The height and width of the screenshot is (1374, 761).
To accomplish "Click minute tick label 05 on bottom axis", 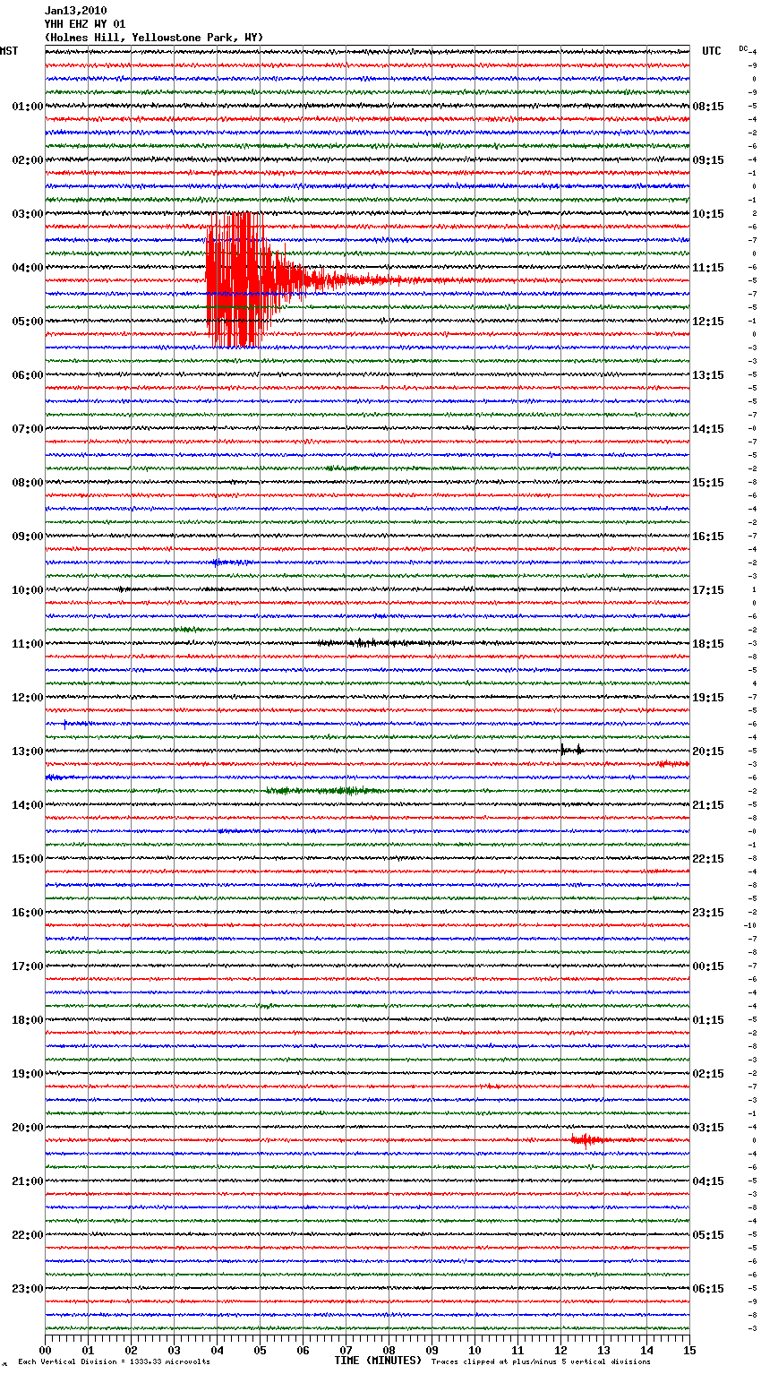I will coord(261,1350).
